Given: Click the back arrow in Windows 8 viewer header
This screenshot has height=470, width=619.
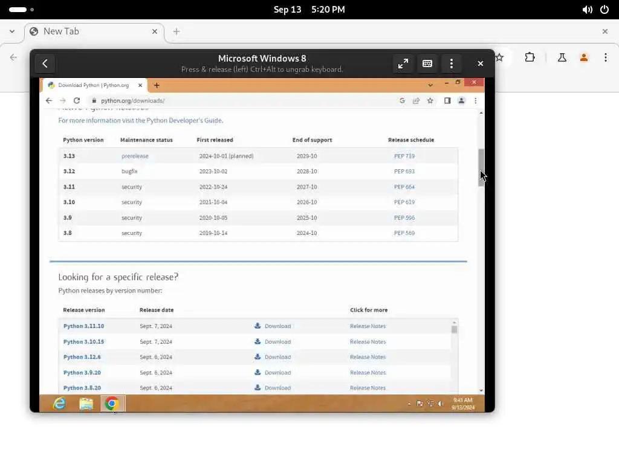Looking at the screenshot, I should (45, 63).
